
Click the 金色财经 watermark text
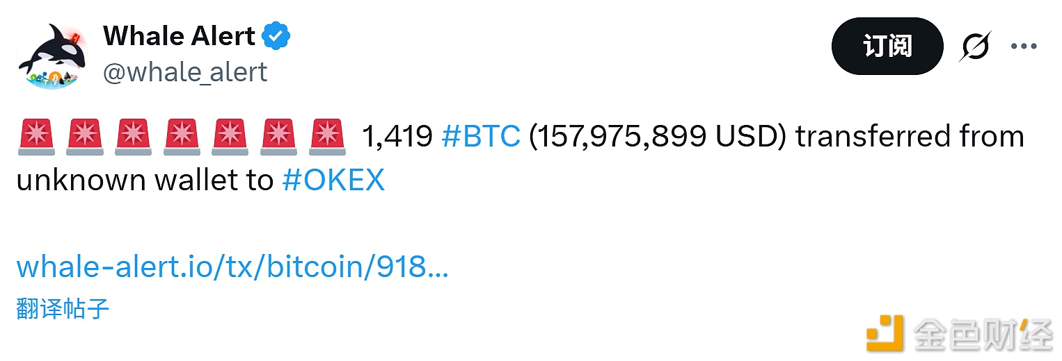point(983,334)
